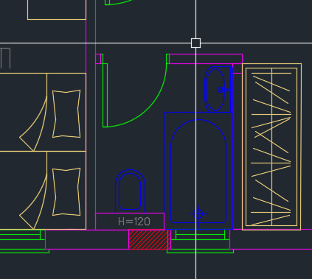Click the bathtub drain circle marker
This screenshot has height=279, width=312.
(x=198, y=213)
